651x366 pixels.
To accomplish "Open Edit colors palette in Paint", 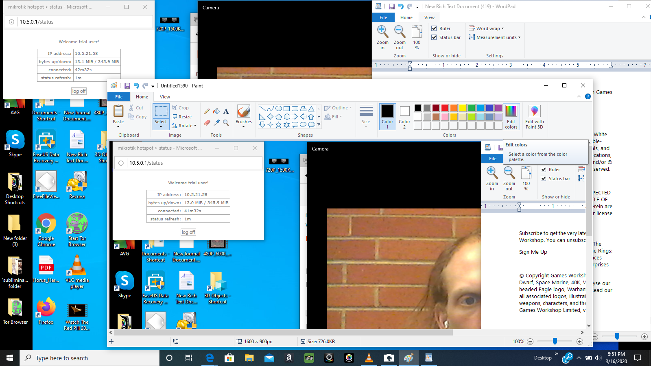I will pos(511,117).
